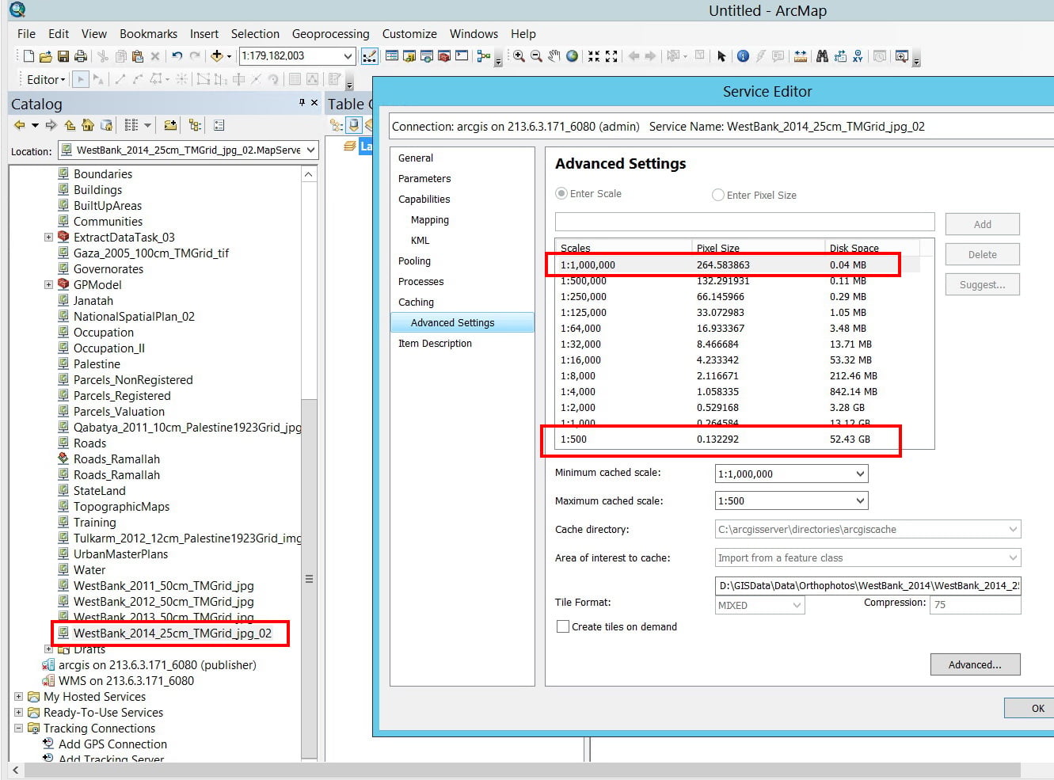The height and width of the screenshot is (780, 1054).
Task: Click the New Map Document icon
Action: [29, 56]
